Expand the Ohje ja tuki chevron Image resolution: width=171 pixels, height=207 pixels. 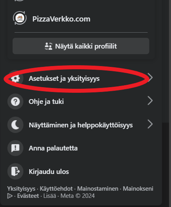pyautogui.click(x=150, y=101)
